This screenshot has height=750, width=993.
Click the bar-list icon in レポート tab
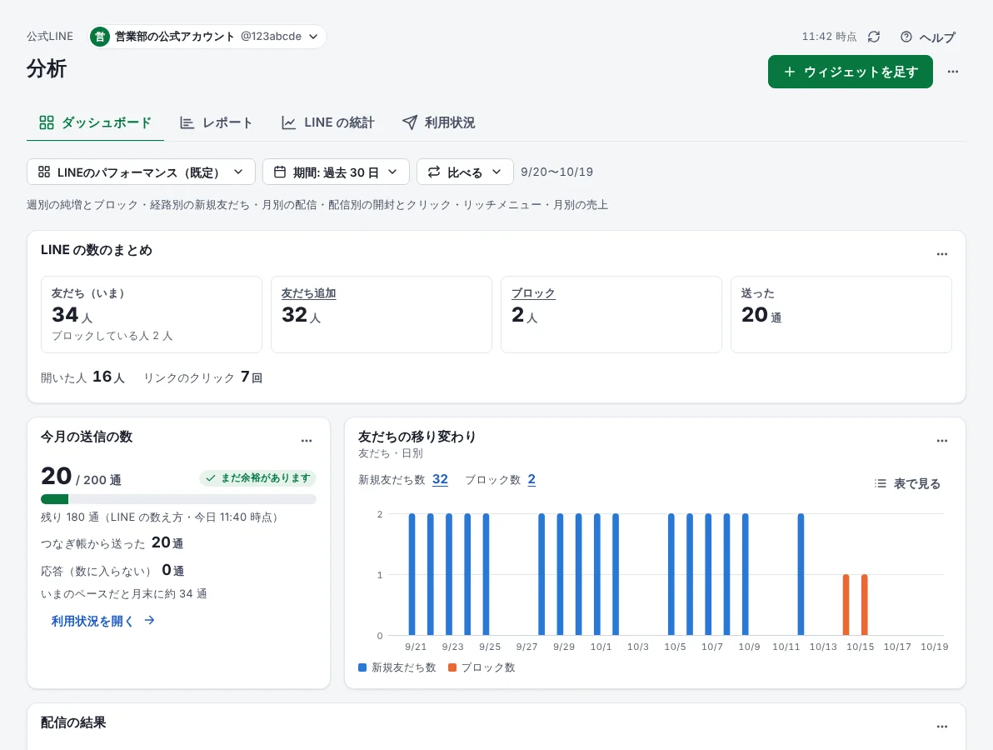coord(187,122)
